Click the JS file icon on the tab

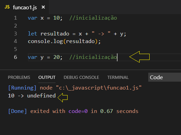[7, 7]
